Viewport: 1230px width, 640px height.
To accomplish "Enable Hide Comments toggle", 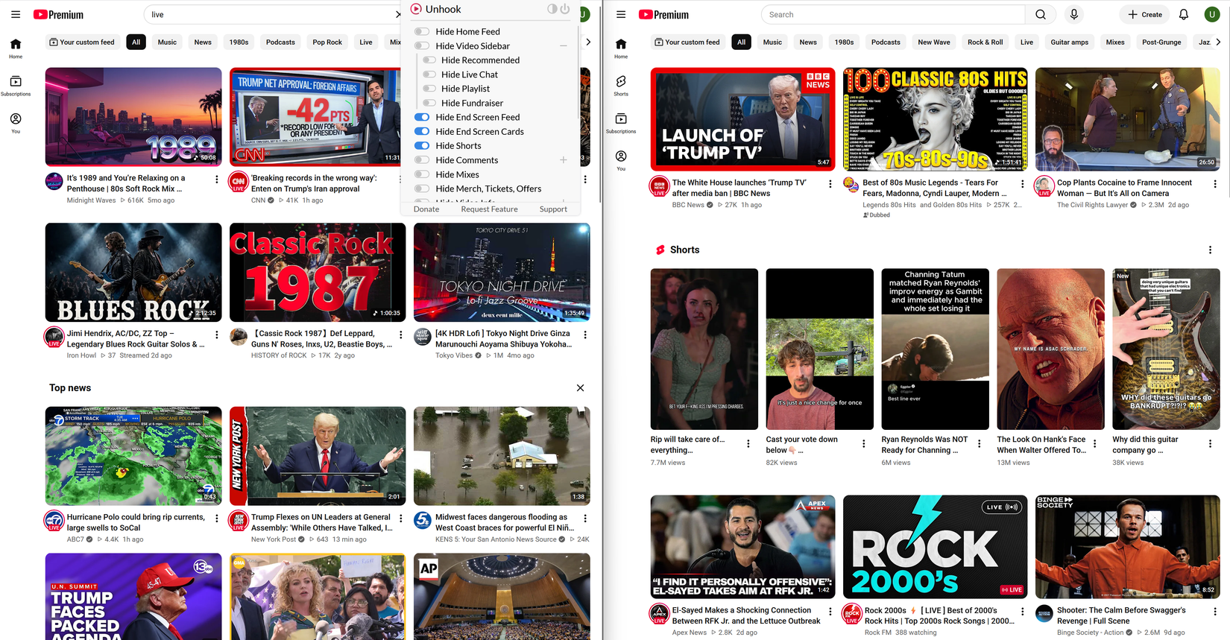I will click(x=422, y=159).
